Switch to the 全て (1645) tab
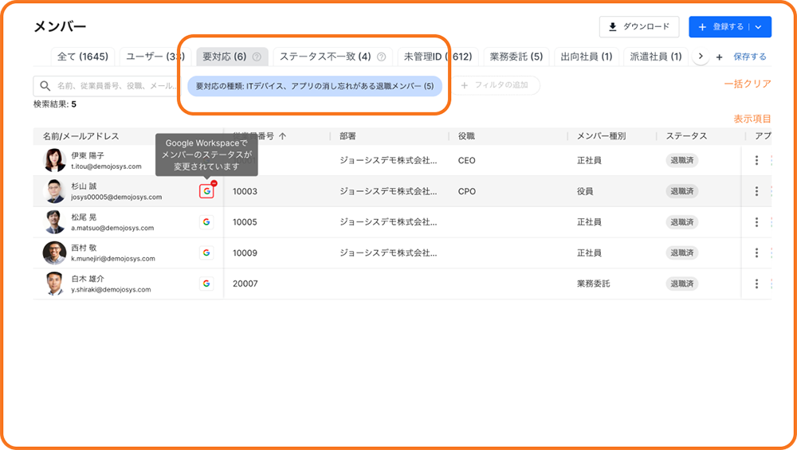 tap(83, 57)
